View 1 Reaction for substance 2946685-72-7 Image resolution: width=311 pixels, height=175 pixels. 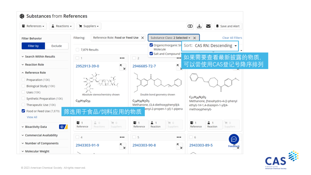[157, 125]
